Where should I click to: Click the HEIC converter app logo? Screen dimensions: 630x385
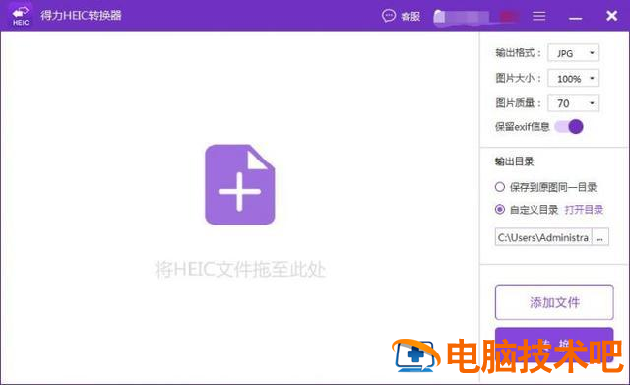[x=20, y=16]
